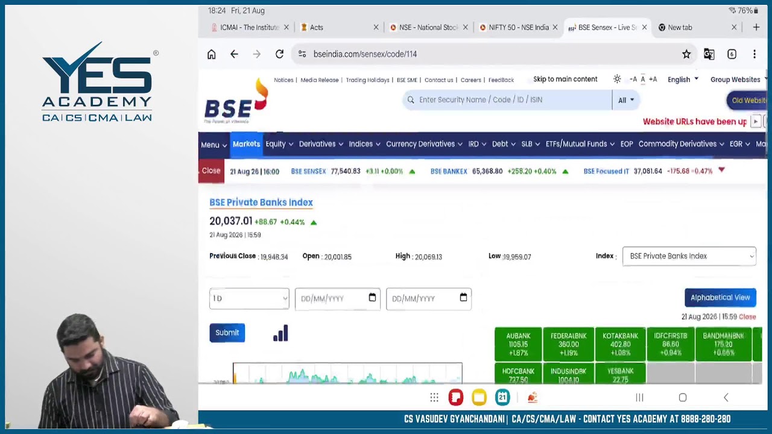Close the Acts tab
This screenshot has width=772, height=434.
[x=376, y=27]
